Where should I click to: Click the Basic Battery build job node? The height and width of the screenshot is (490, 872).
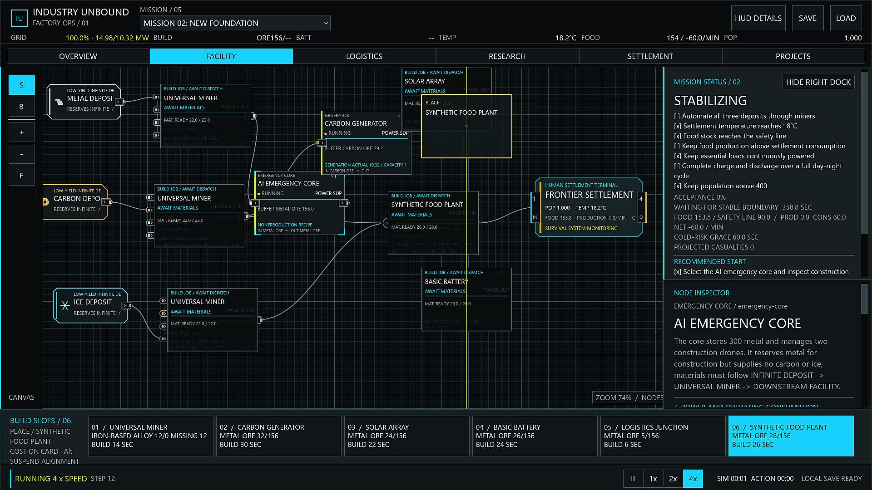[x=466, y=299]
